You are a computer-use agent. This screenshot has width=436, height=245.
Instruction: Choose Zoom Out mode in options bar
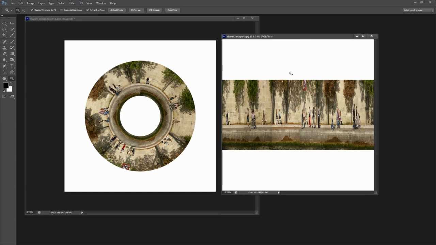point(23,10)
